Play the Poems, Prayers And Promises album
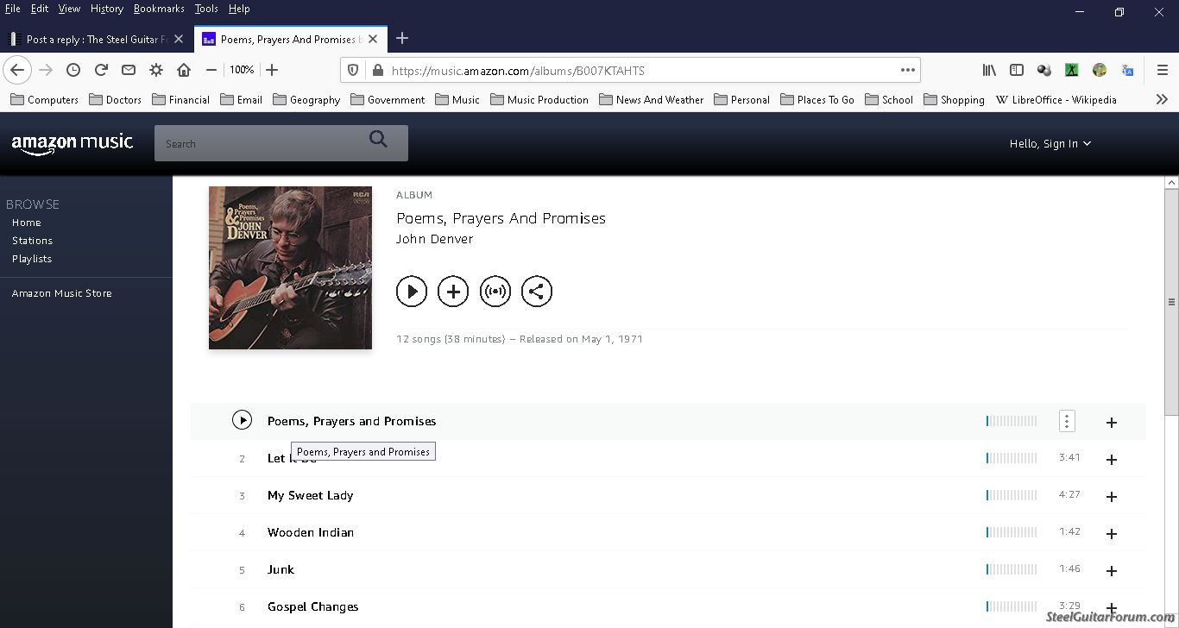 point(412,292)
